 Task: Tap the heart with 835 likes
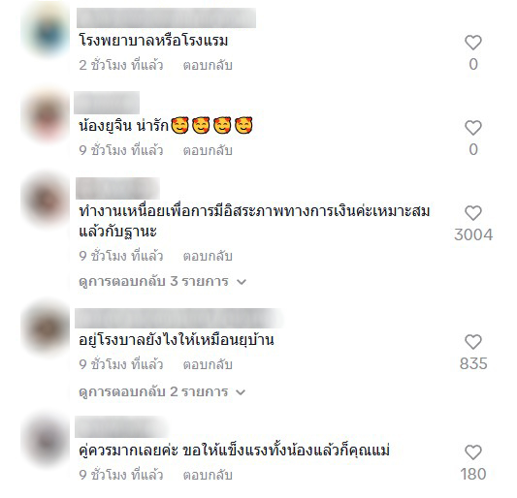[473, 342]
